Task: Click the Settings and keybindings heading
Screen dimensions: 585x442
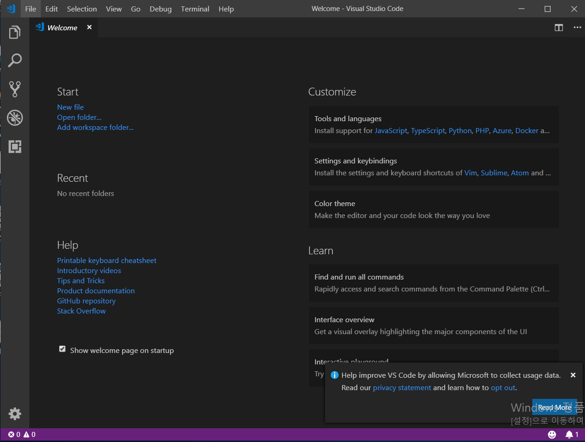Action: click(x=356, y=161)
